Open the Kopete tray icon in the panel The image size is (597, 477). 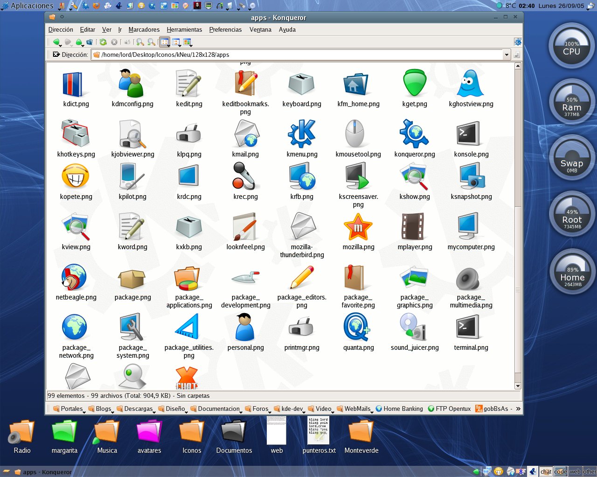499,471
